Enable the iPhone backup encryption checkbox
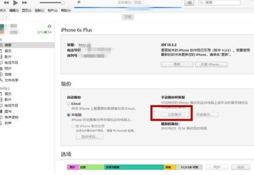254x175 pixels. coord(72,125)
